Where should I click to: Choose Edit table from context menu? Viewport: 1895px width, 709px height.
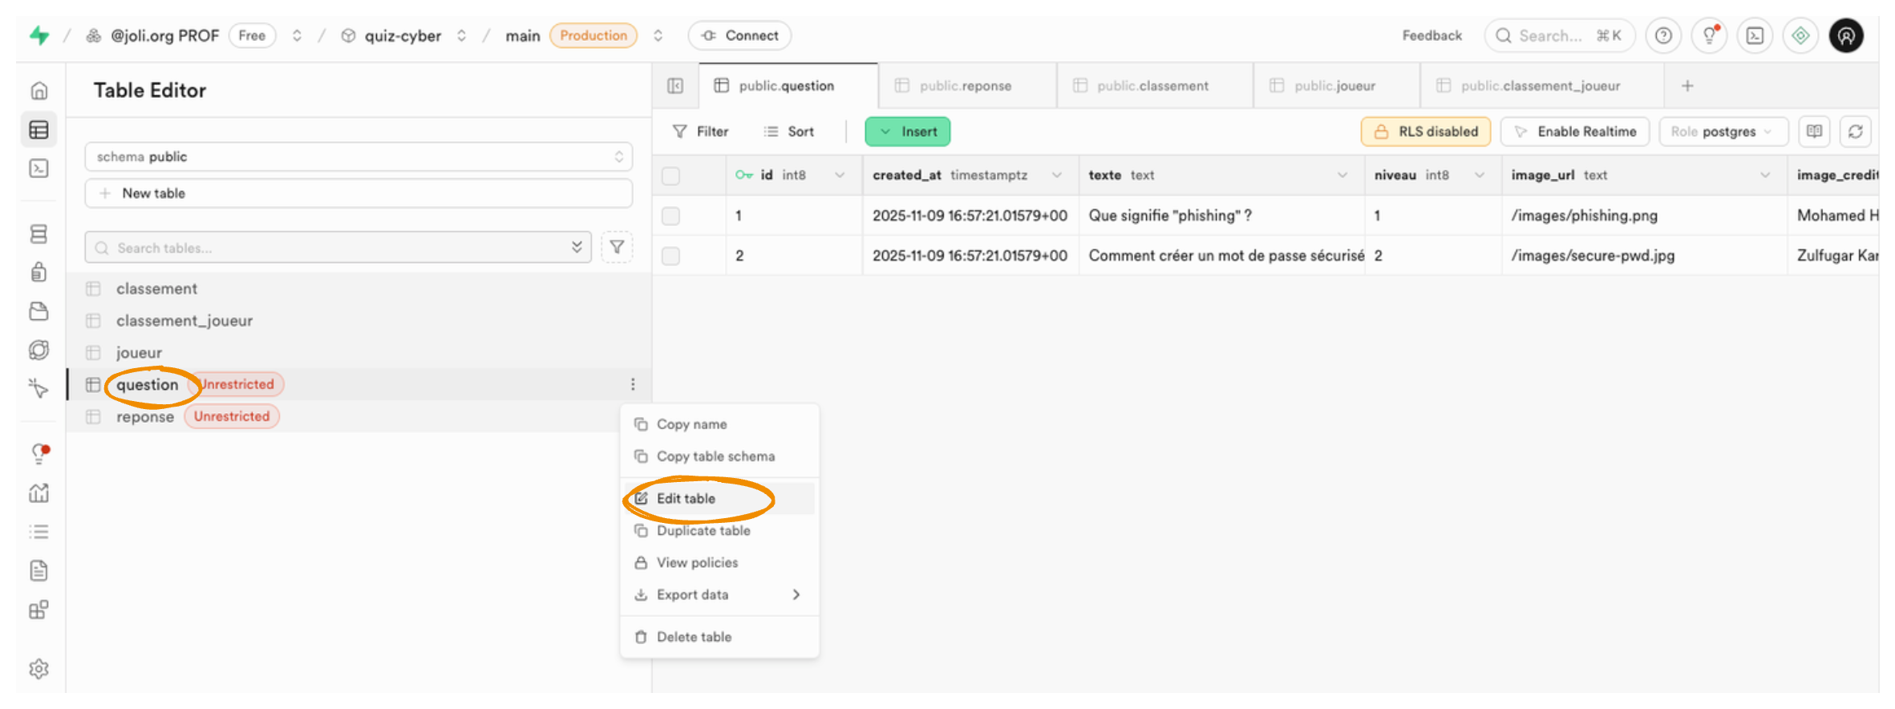(686, 498)
